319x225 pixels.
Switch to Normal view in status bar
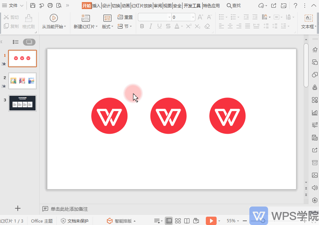coord(169,221)
